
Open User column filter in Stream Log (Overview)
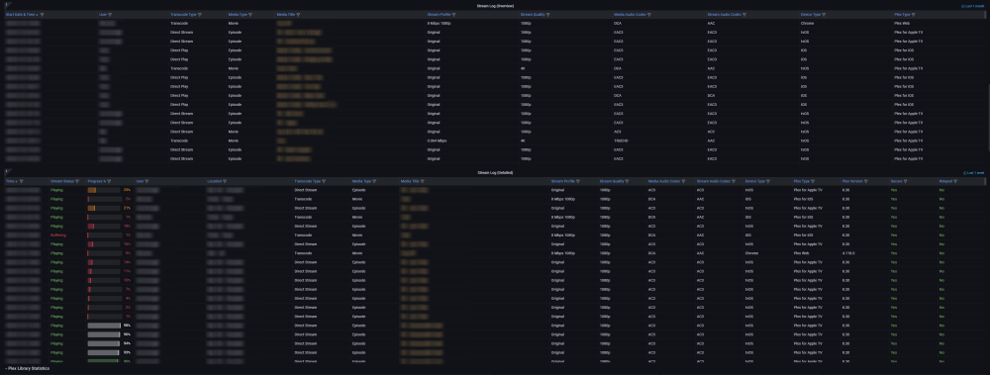[110, 14]
